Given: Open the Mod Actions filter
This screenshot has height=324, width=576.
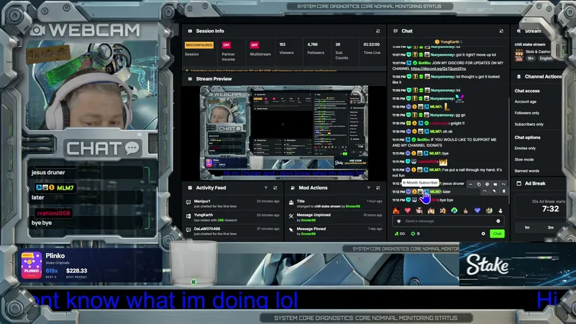Looking at the screenshot, I should 369,188.
